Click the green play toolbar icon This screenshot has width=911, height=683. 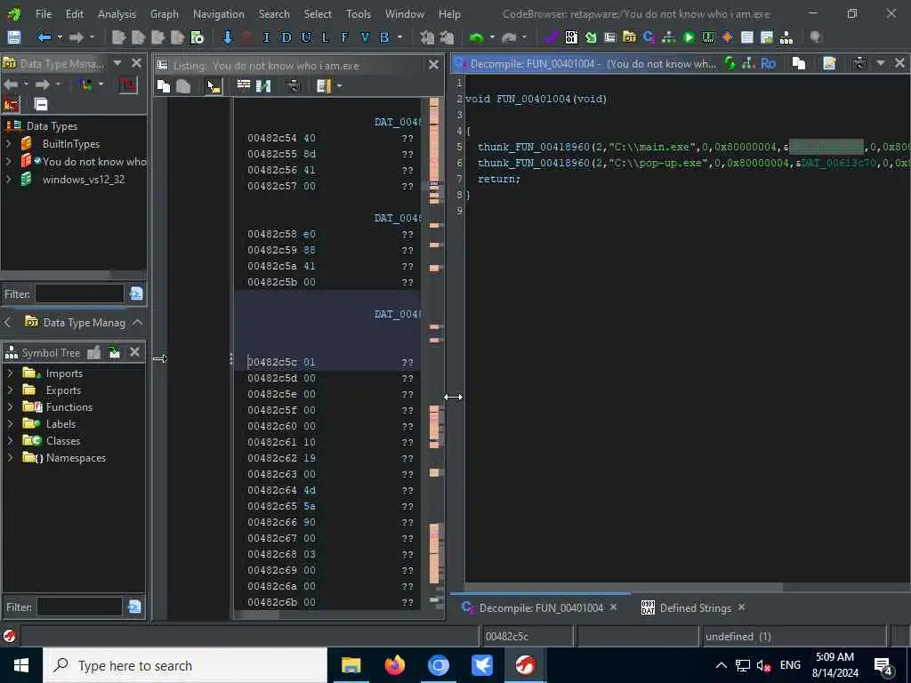pos(689,37)
